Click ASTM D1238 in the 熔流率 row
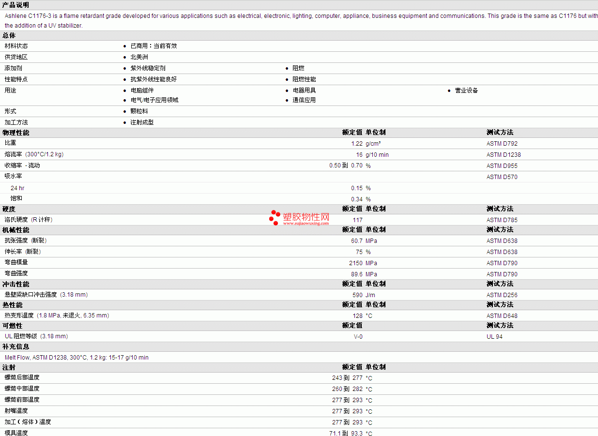 click(504, 155)
